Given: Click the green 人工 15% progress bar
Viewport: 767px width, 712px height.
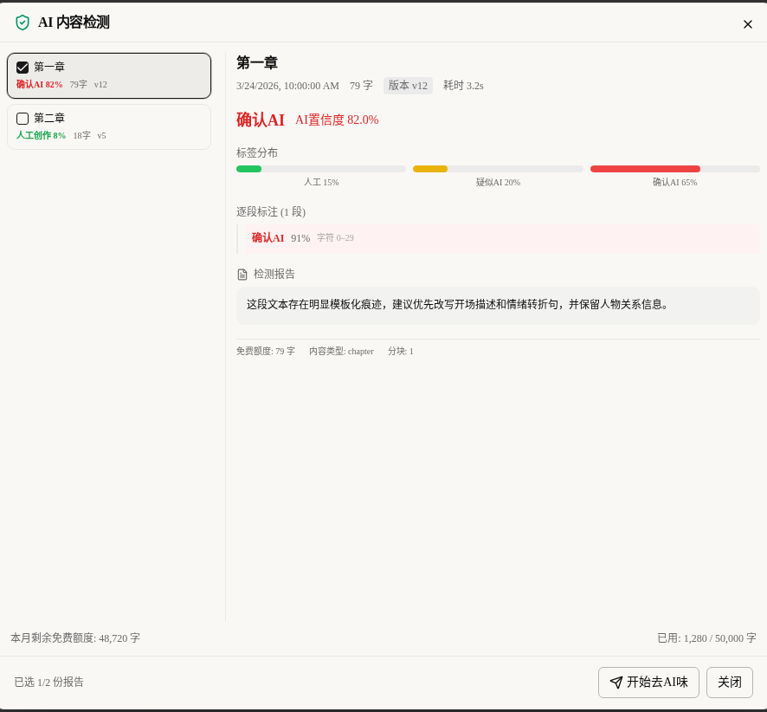Looking at the screenshot, I should [x=249, y=169].
